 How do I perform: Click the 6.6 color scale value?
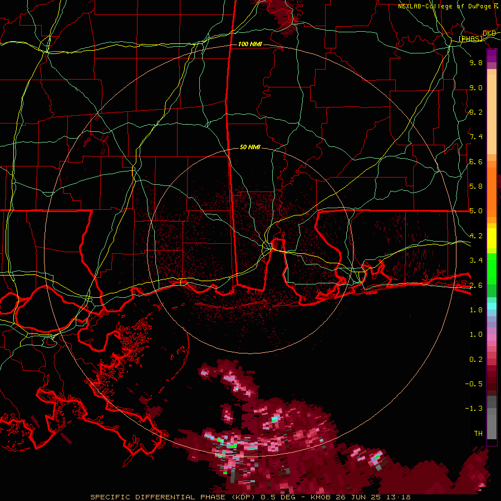(476, 161)
